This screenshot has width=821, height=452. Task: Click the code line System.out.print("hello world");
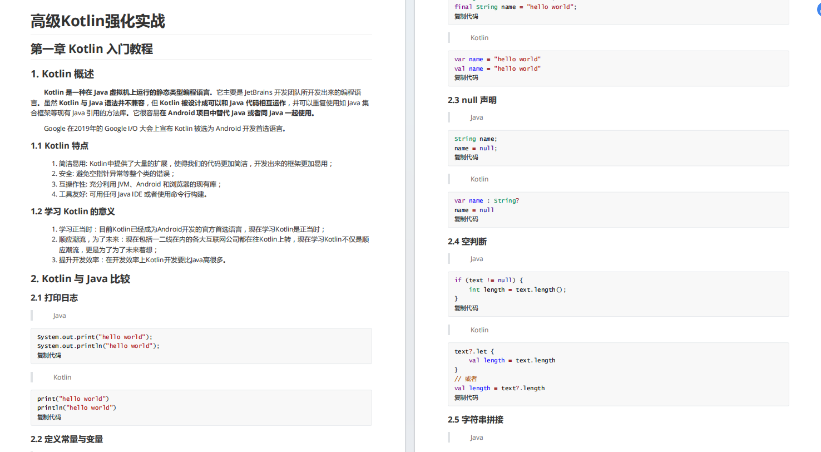(x=95, y=337)
